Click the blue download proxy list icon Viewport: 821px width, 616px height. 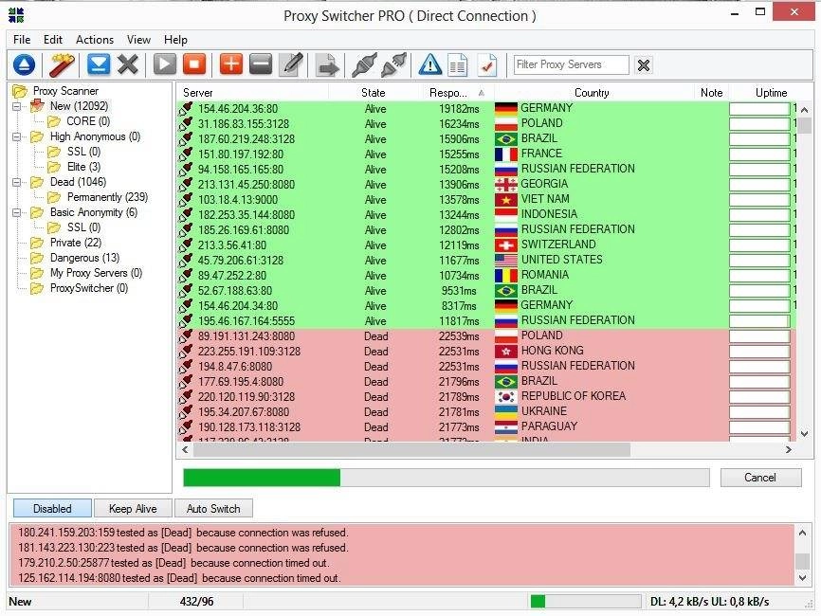(24, 64)
